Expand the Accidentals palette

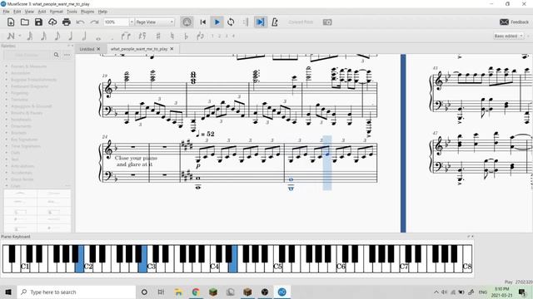21,173
